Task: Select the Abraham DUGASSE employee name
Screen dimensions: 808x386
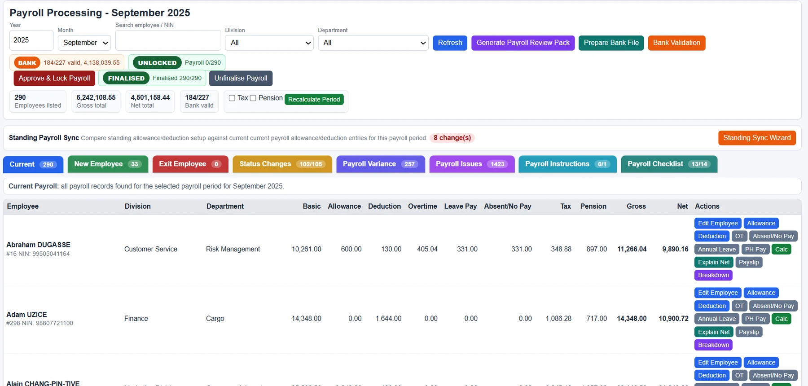Action: (x=38, y=245)
